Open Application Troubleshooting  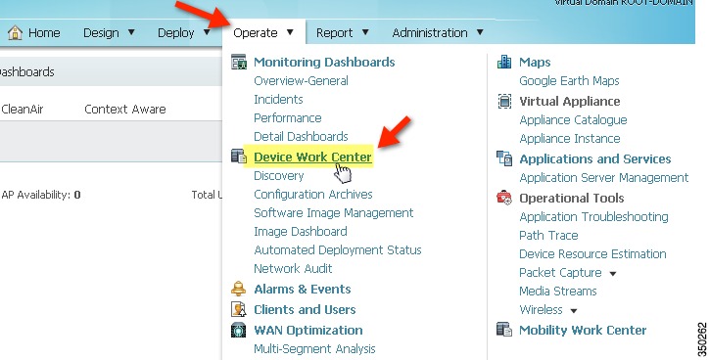(593, 217)
